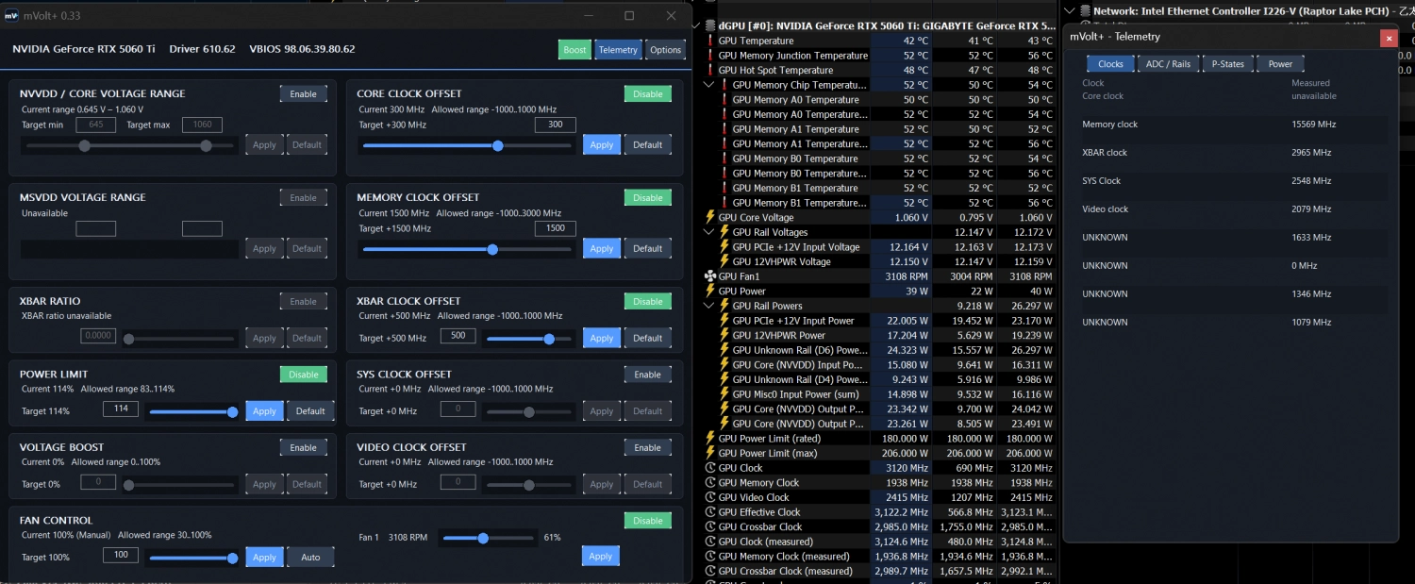The image size is (1415, 584).
Task: Click lightning icon beside GPU Unknown Rail (D6)
Action: coord(724,350)
